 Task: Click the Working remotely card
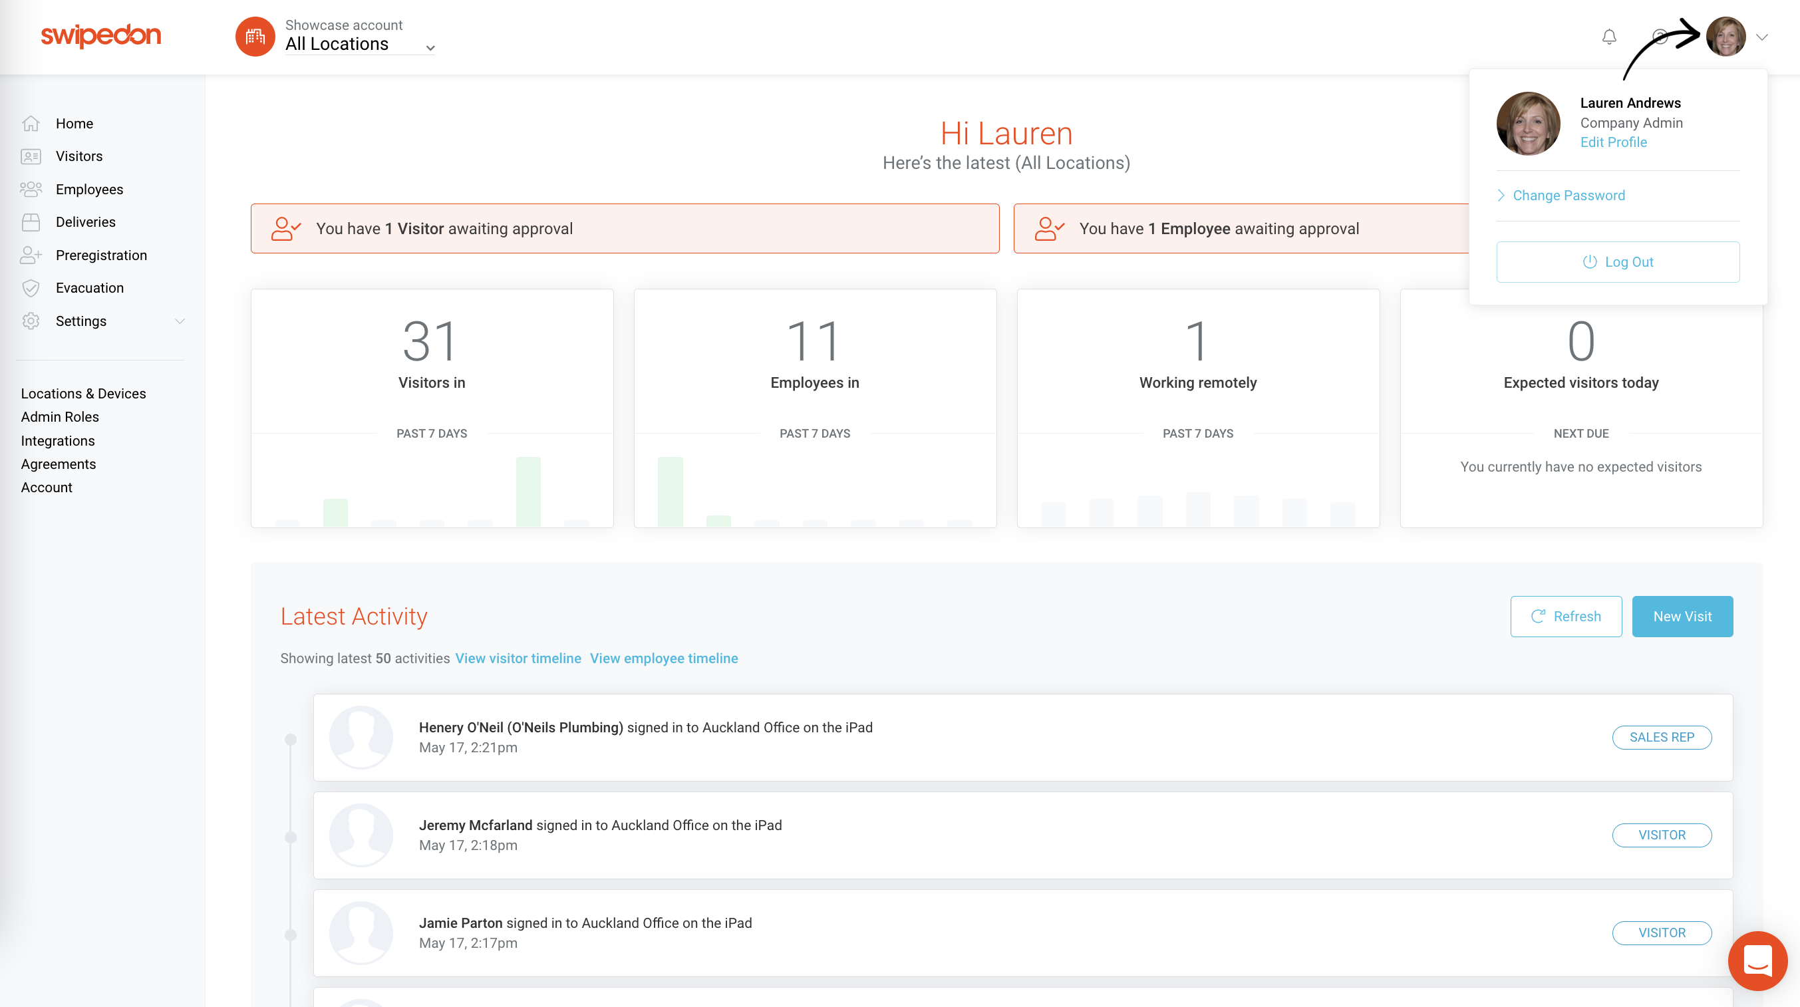click(1197, 408)
